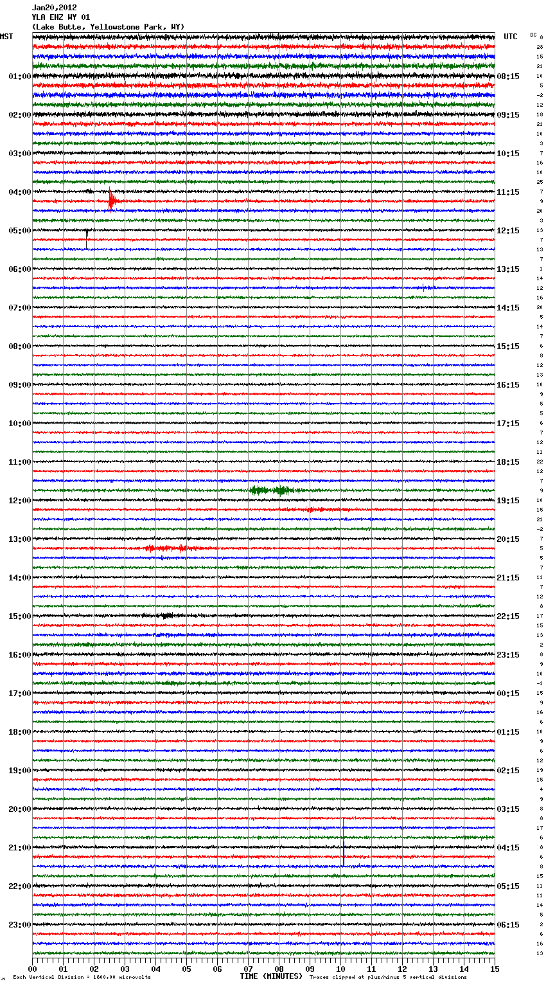Viewport: 546px width, 986px height.
Task: Click the '04:00' MST time label
Action: (20, 192)
